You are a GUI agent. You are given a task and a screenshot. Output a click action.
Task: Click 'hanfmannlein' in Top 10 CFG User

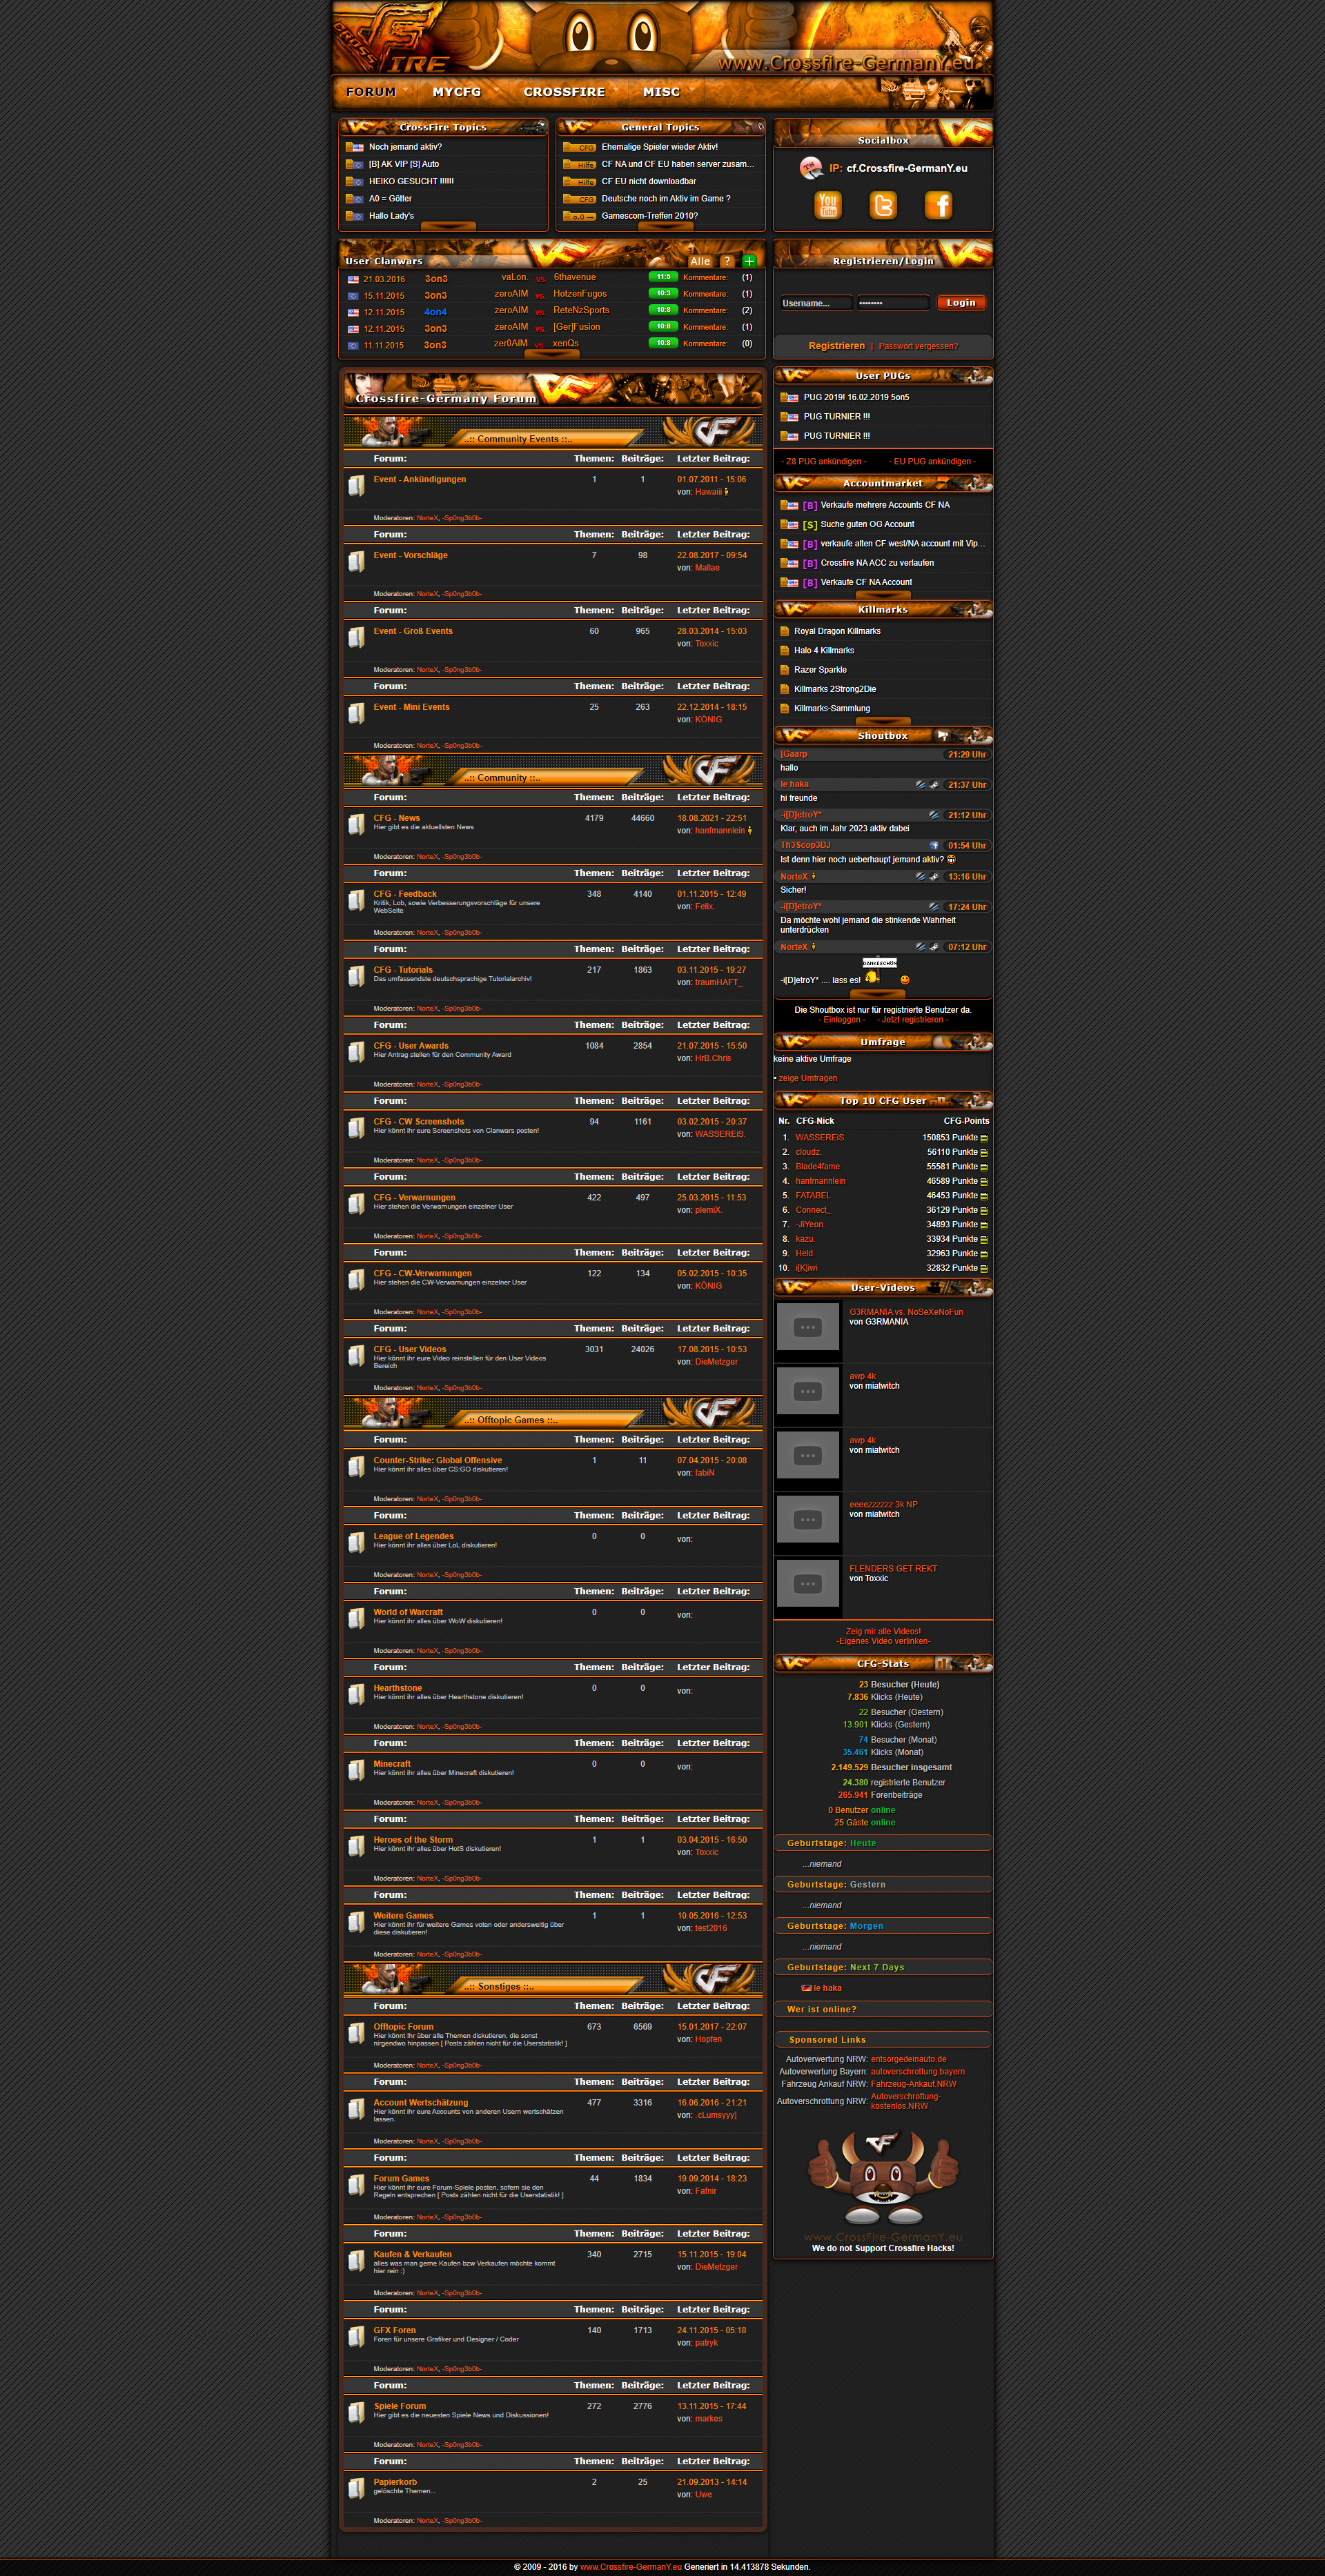coord(820,1182)
